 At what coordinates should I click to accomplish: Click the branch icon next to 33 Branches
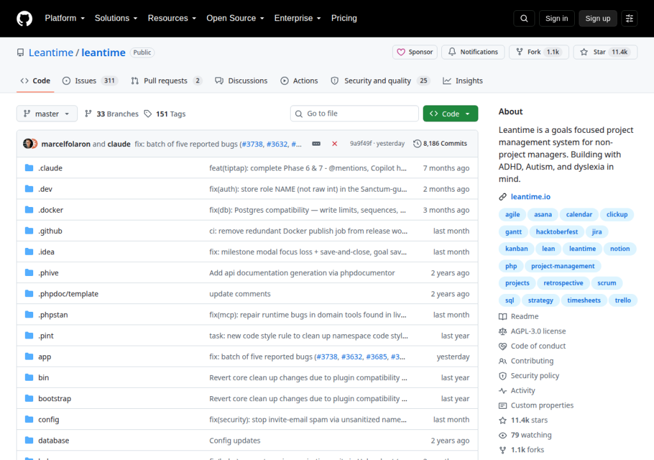(88, 114)
